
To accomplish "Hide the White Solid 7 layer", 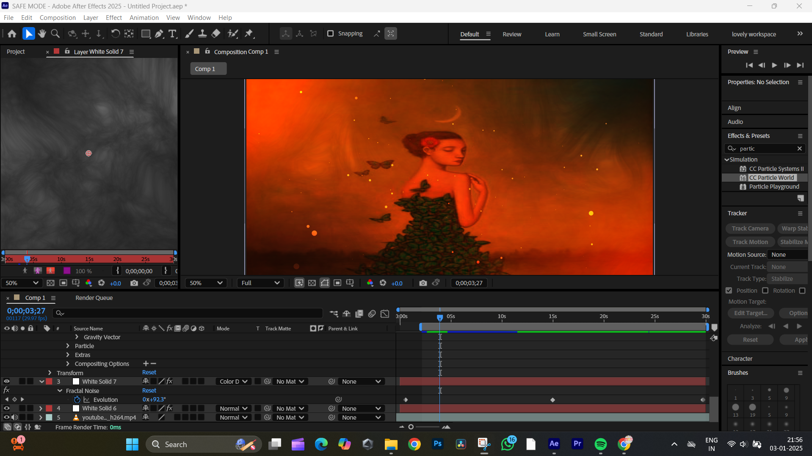I will tap(6, 381).
